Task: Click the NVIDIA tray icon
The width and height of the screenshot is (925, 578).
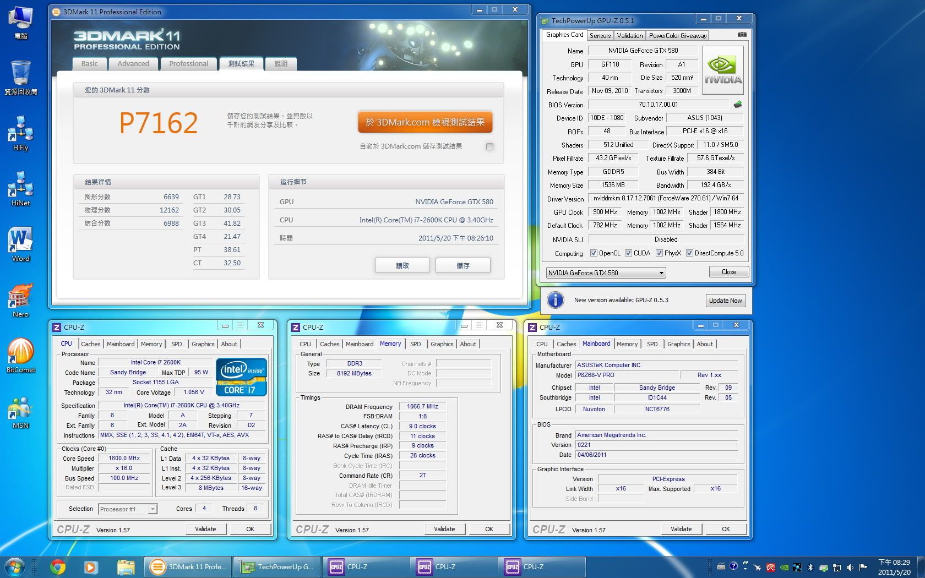Action: (x=783, y=567)
